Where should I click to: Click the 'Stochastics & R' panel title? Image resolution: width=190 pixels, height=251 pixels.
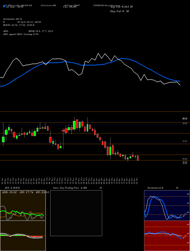pyautogui.click(x=155, y=188)
